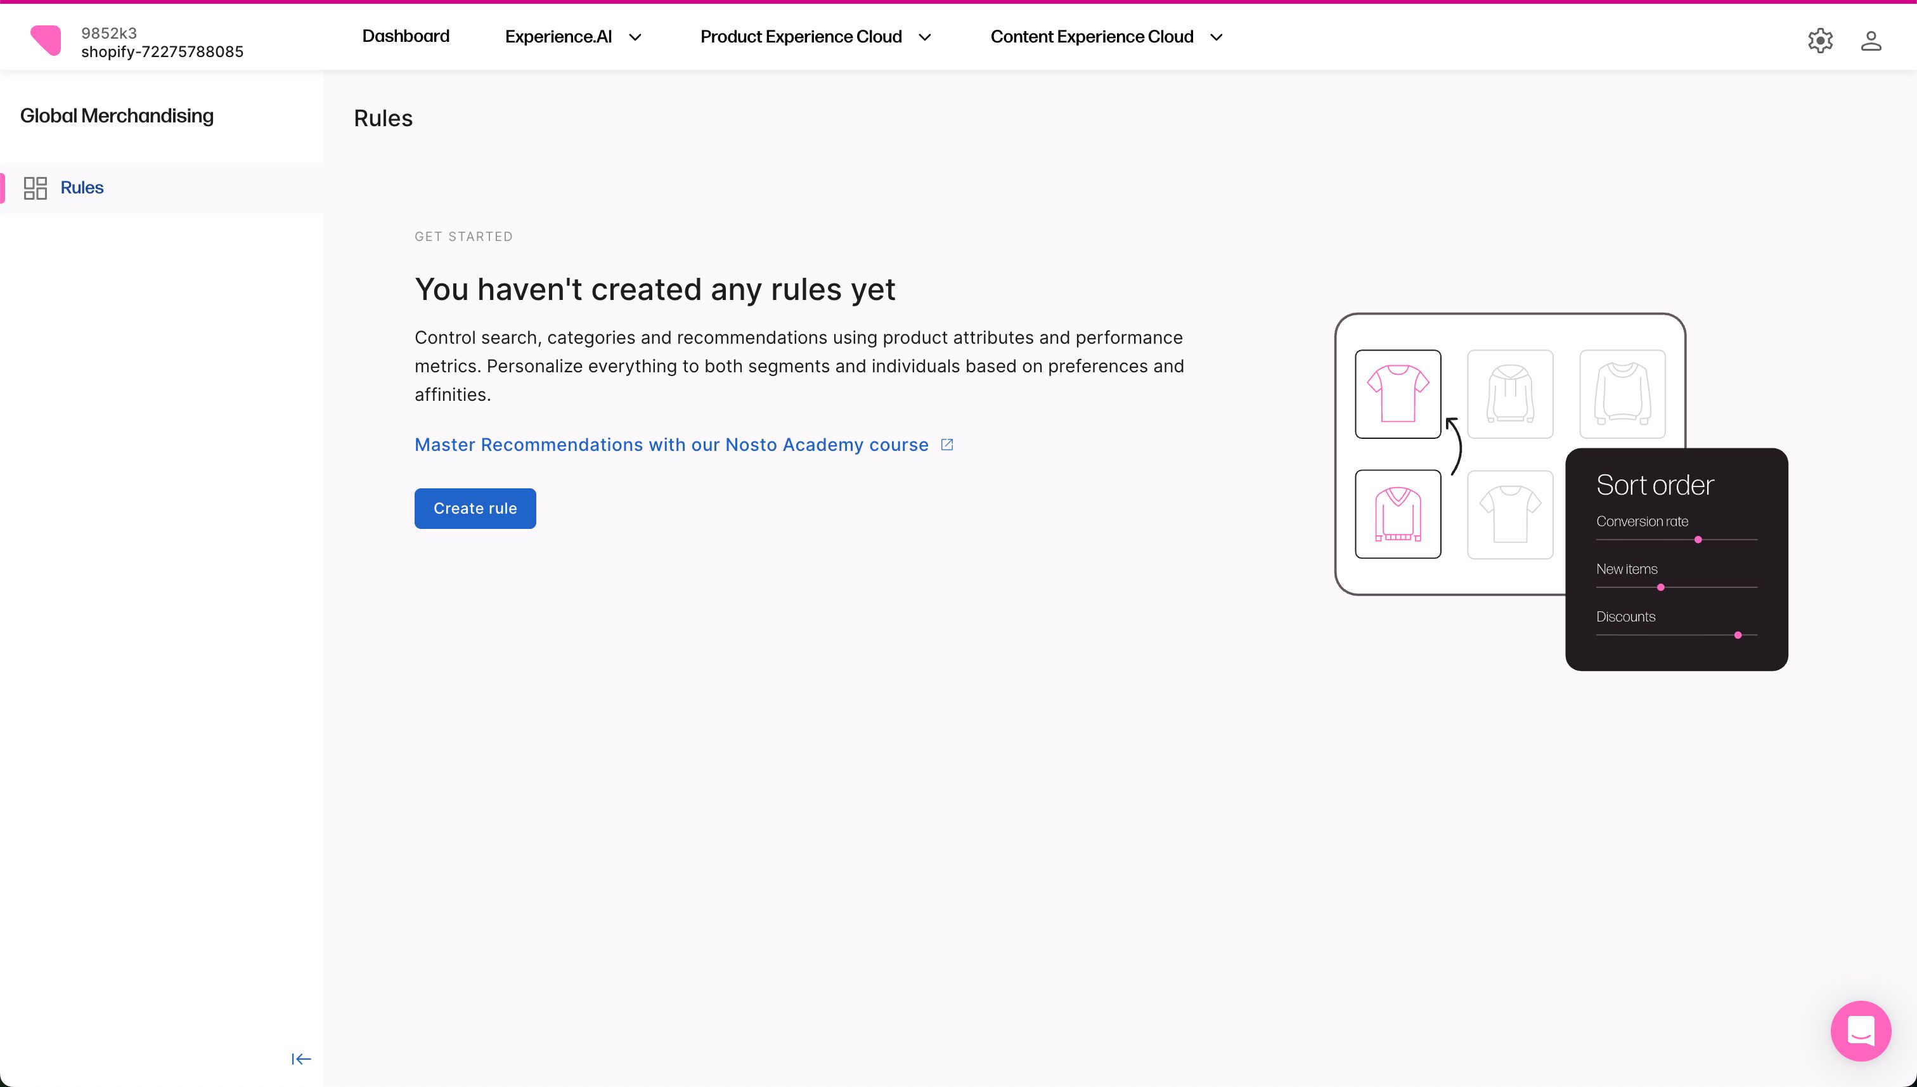Click the Rules grid icon in sidebar
This screenshot has width=1917, height=1087.
[35, 188]
